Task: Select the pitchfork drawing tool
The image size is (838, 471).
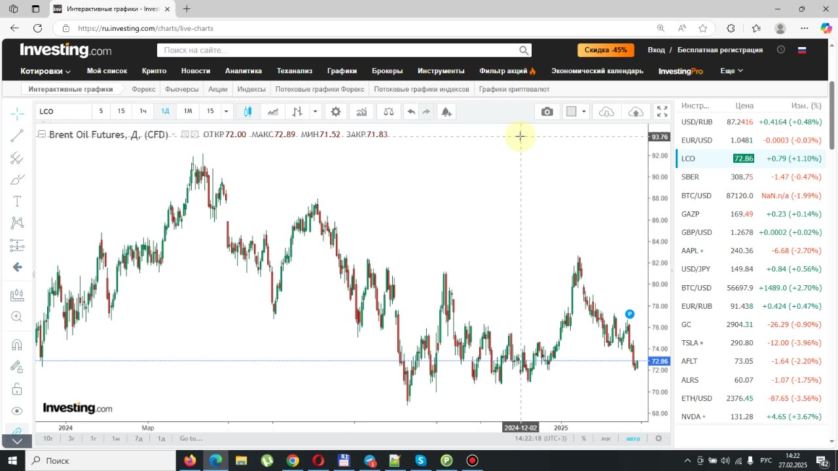Action: [17, 158]
